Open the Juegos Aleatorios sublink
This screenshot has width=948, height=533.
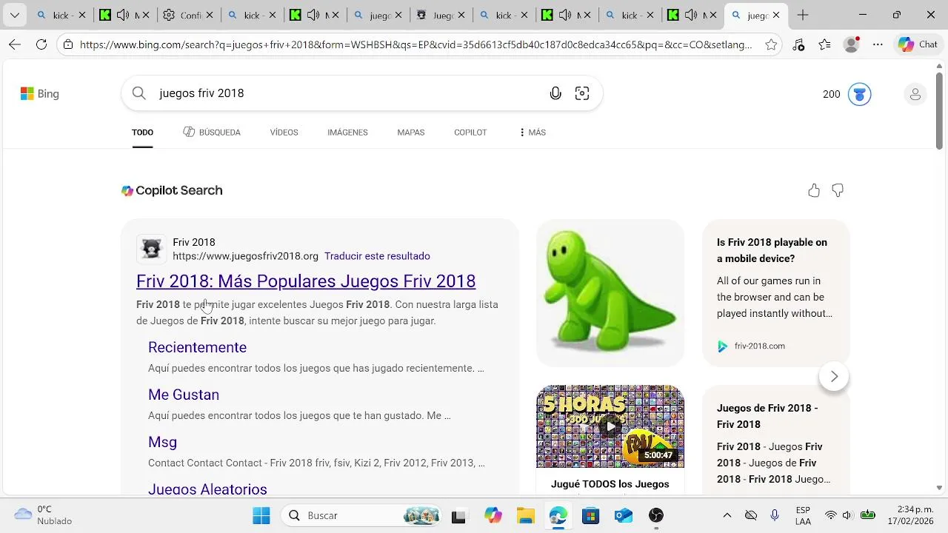[207, 489]
